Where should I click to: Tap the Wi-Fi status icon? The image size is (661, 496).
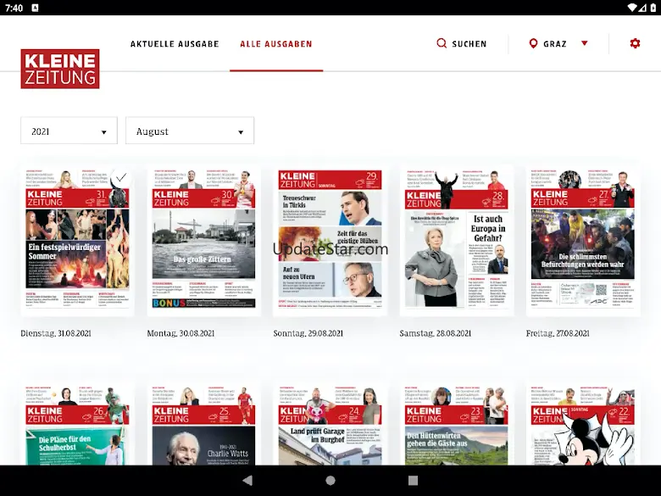pyautogui.click(x=632, y=8)
